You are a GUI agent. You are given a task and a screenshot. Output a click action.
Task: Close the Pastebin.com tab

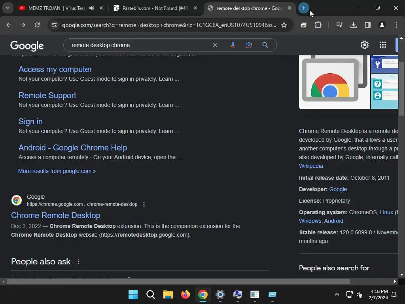click(x=195, y=8)
